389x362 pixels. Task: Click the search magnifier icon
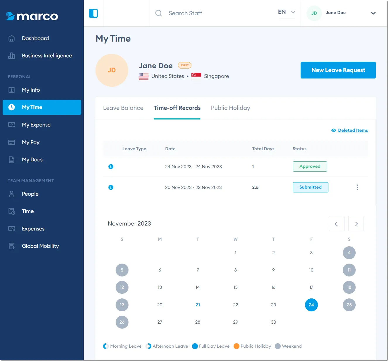(159, 13)
